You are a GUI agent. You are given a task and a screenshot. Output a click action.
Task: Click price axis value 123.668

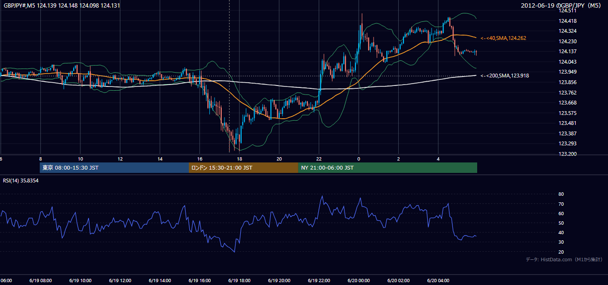[x=567, y=103]
